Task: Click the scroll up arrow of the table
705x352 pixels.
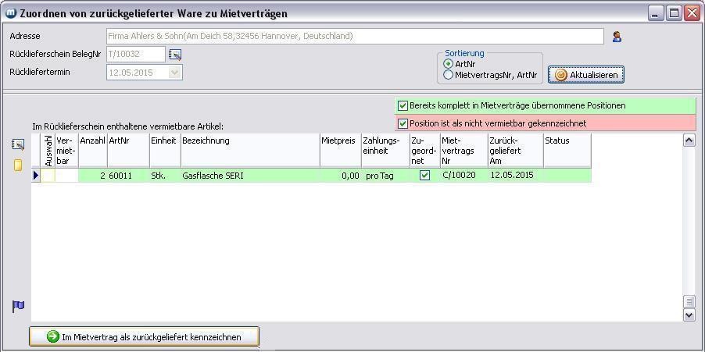Action: [x=689, y=140]
